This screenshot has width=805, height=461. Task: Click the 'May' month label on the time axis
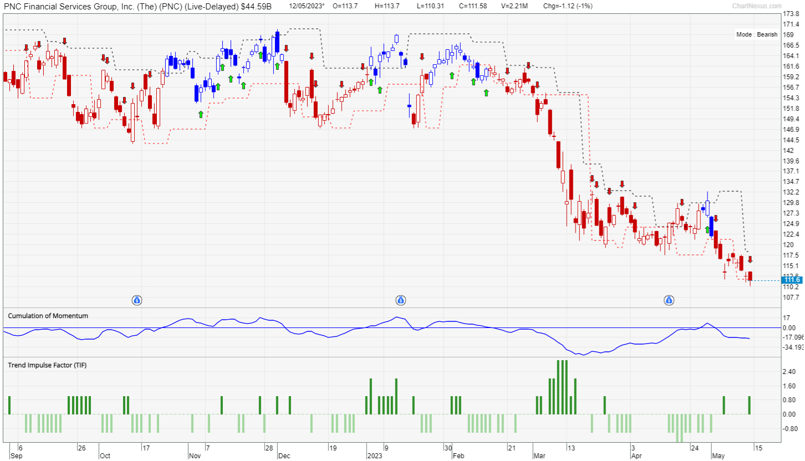(719, 456)
